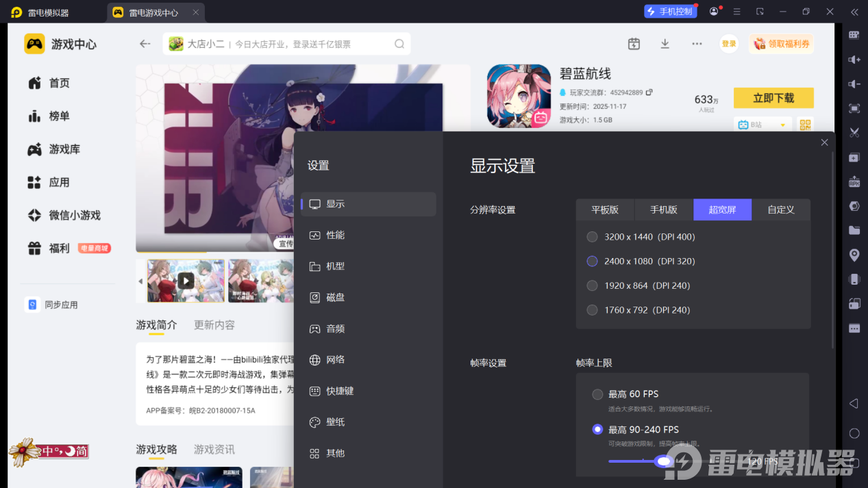The width and height of the screenshot is (868, 488).
Task: Click the 立即下载 download button
Action: click(773, 98)
